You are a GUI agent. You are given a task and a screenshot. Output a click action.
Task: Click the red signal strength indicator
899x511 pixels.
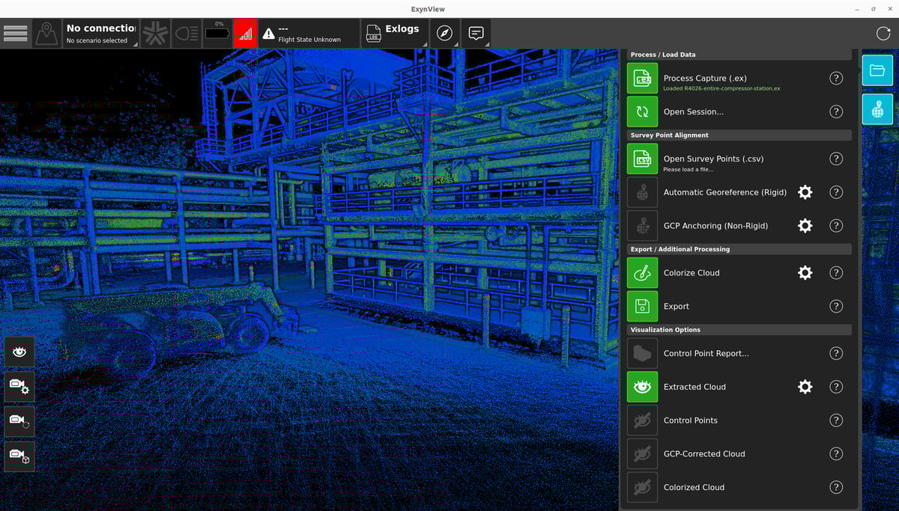[245, 34]
